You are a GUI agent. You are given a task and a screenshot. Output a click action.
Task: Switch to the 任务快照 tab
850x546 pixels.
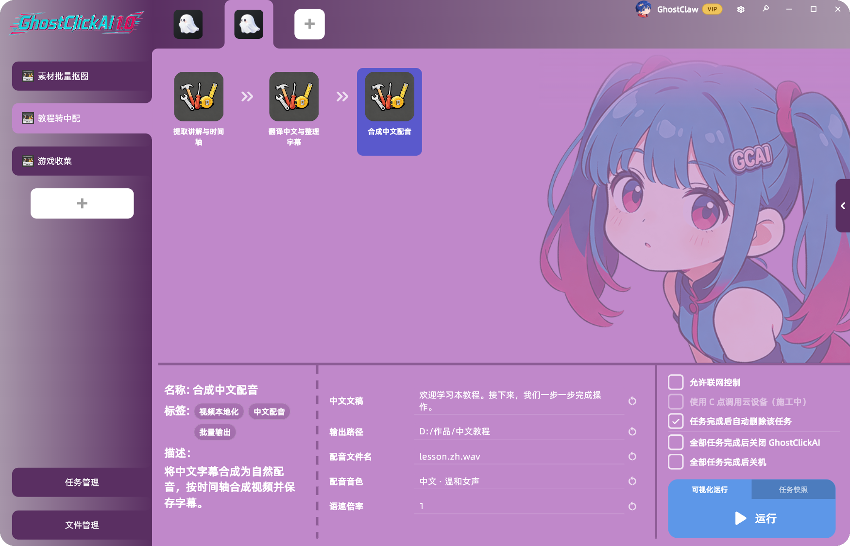click(793, 490)
